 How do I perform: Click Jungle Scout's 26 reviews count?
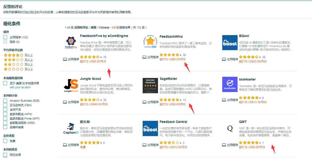pyautogui.click(x=105, y=100)
